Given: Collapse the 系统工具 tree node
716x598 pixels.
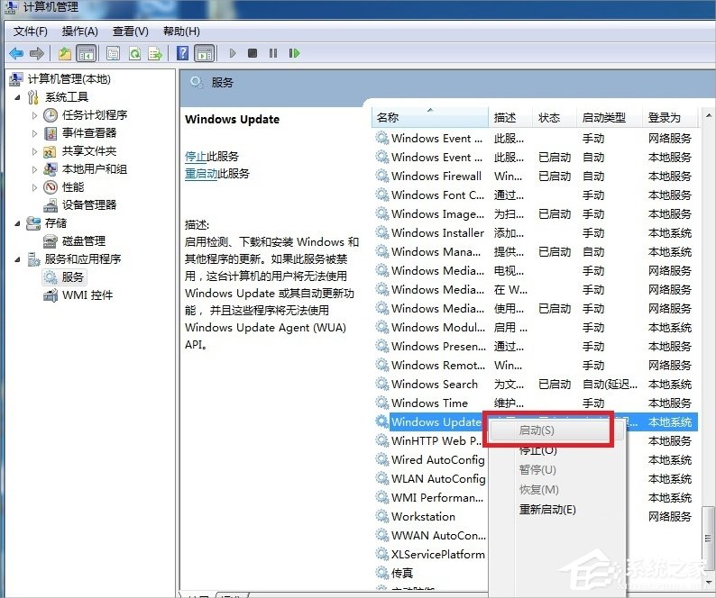Looking at the screenshot, I should pos(17,97).
